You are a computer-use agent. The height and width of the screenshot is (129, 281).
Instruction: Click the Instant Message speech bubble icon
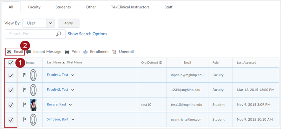coord(28,52)
